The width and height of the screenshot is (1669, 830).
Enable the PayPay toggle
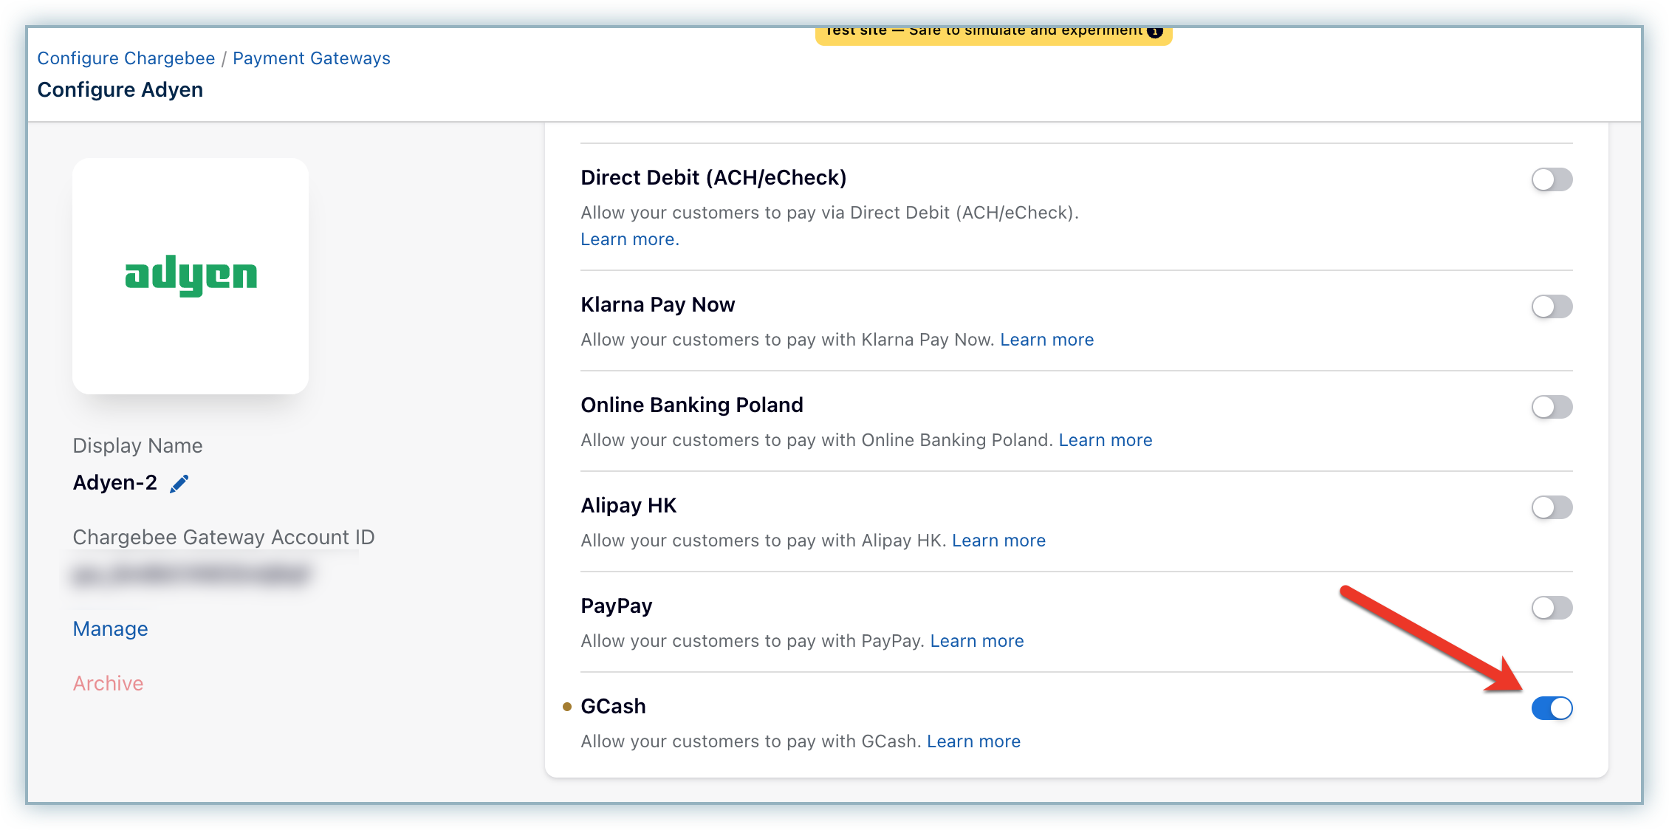tap(1552, 608)
